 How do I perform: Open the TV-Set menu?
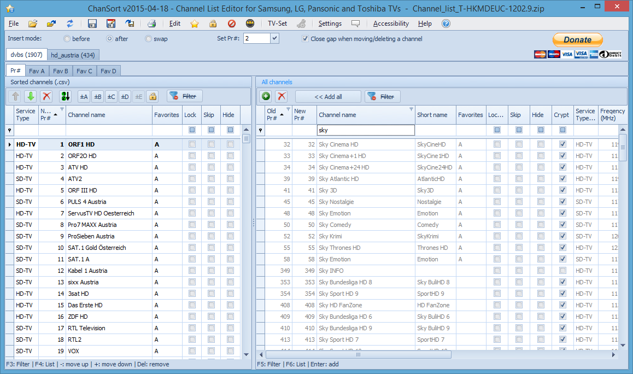coord(277,24)
